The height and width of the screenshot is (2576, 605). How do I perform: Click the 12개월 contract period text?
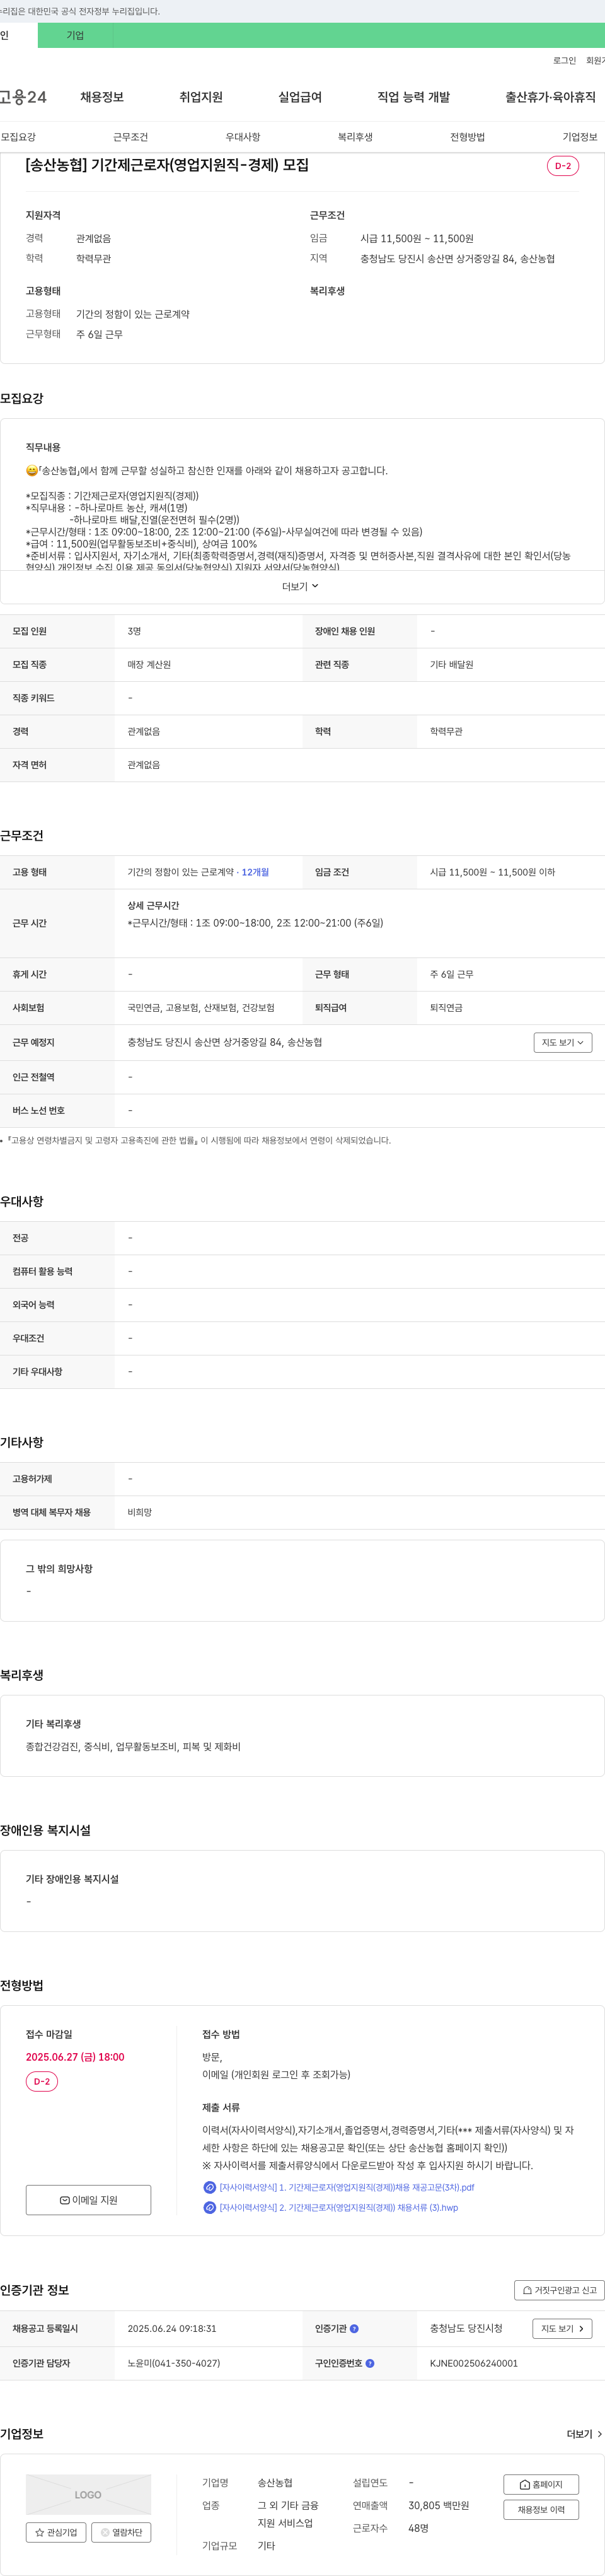256,873
